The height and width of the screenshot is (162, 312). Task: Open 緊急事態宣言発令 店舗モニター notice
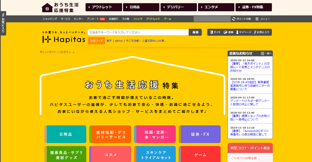[x=250, y=86]
